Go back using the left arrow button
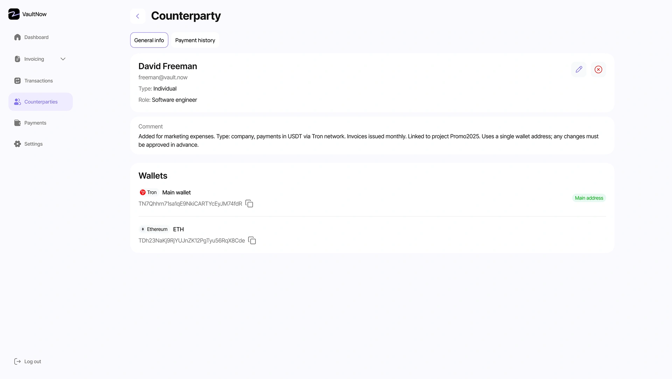This screenshot has height=379, width=672. pyautogui.click(x=138, y=16)
